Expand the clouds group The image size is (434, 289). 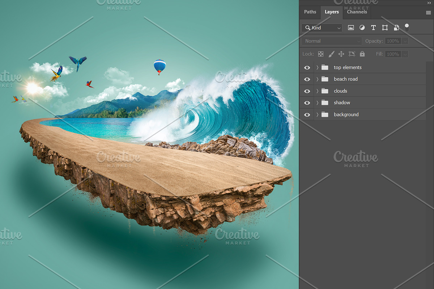tap(317, 91)
